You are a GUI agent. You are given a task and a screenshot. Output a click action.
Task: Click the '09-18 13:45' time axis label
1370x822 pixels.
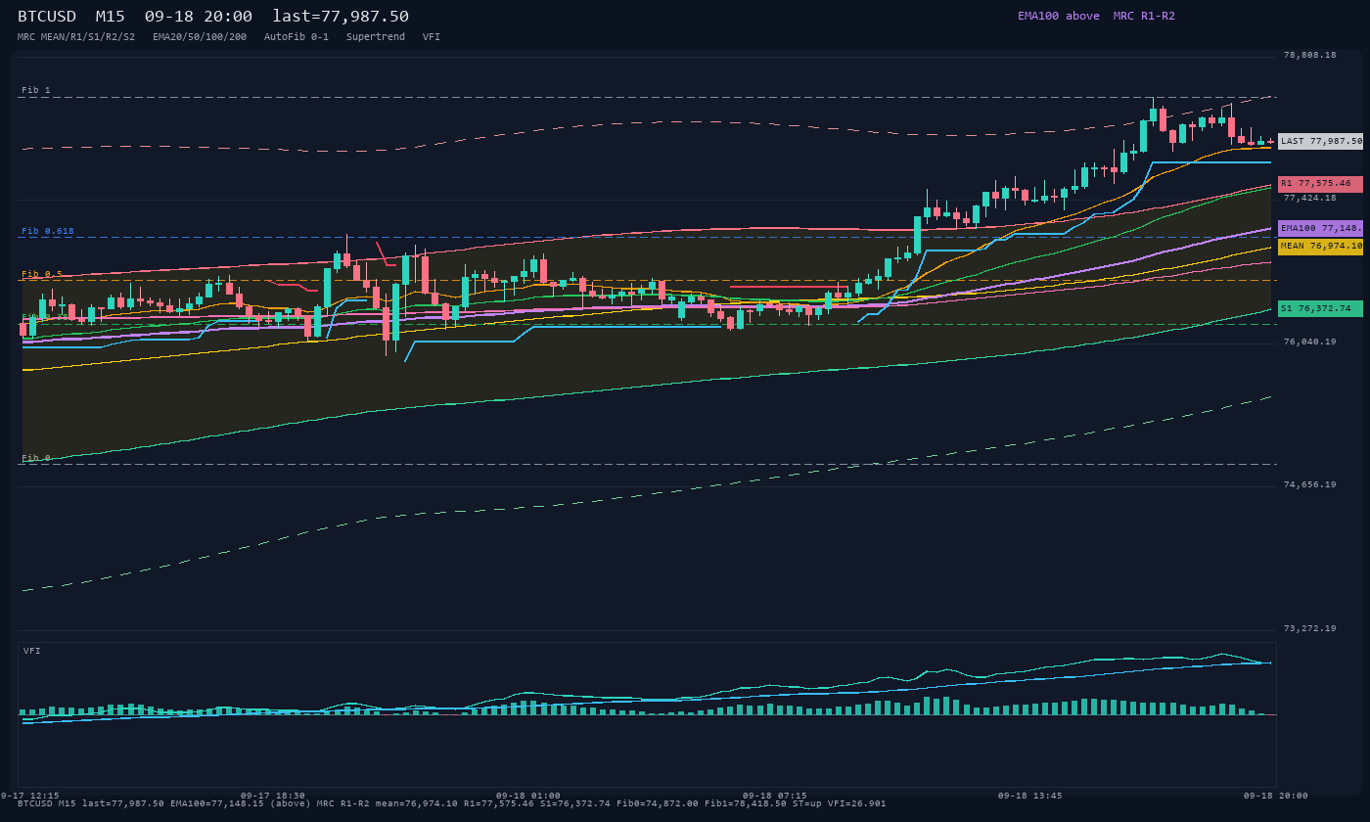point(1030,796)
